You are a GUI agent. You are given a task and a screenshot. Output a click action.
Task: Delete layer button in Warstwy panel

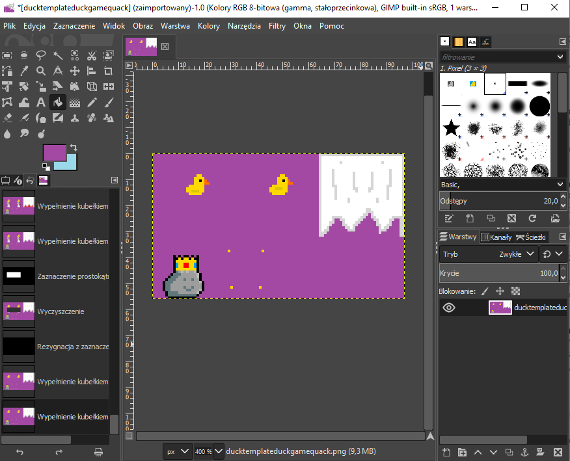pos(558,453)
